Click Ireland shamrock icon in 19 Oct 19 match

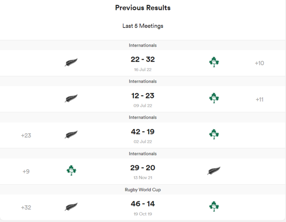pos(214,206)
